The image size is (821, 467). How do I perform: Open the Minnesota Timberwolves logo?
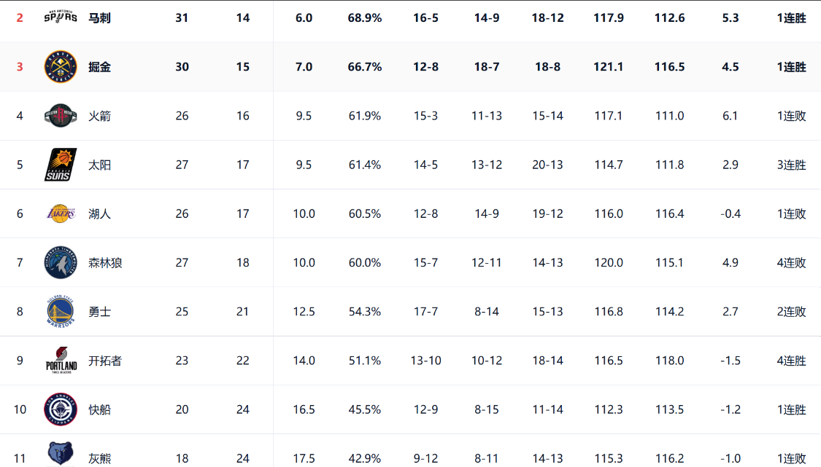(x=61, y=262)
